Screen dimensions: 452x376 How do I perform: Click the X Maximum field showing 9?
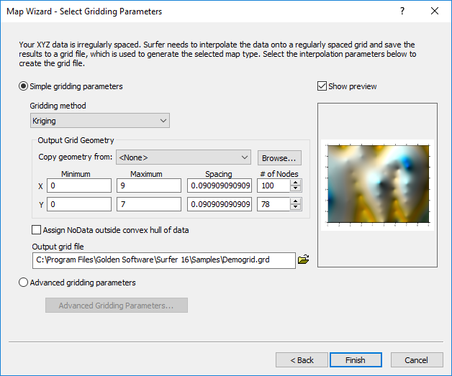click(x=149, y=185)
